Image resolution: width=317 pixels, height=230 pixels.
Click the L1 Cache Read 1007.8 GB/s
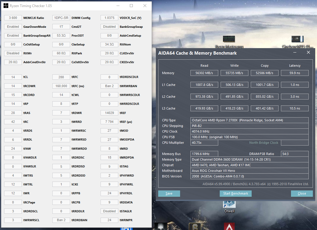click(x=204, y=85)
